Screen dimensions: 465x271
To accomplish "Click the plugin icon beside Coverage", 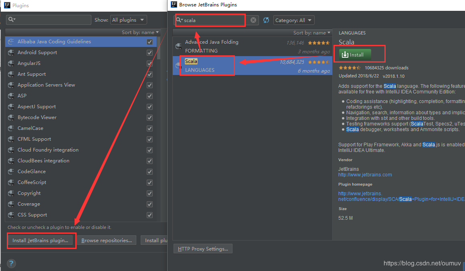I will [11, 204].
